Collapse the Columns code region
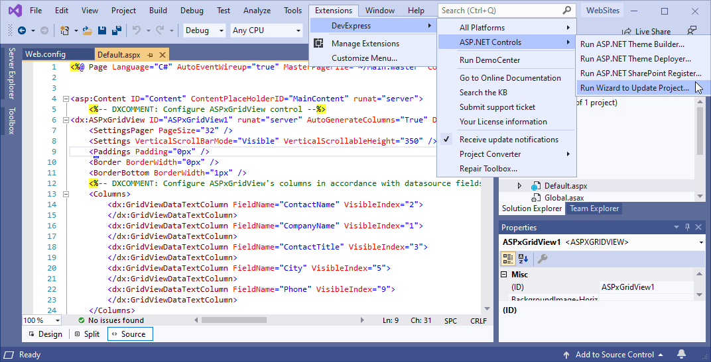This screenshot has height=362, width=711. pos(66,194)
